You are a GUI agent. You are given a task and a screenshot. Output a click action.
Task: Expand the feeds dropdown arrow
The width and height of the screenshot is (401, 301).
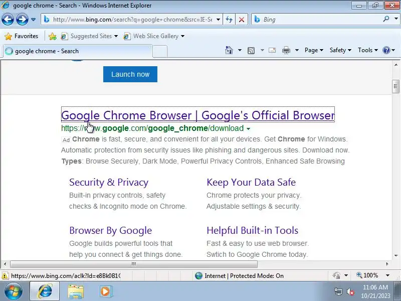point(262,50)
